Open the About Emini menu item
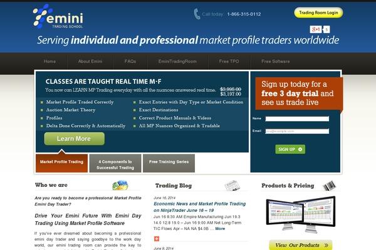This screenshot has width=376, height=250. (x=90, y=61)
